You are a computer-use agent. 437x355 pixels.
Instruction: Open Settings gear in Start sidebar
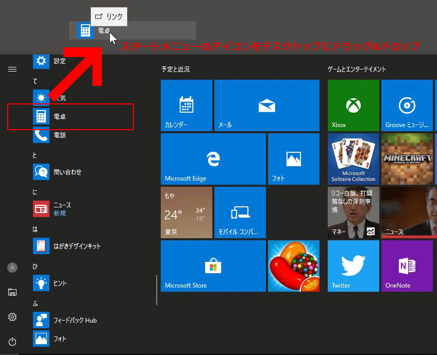tap(12, 317)
